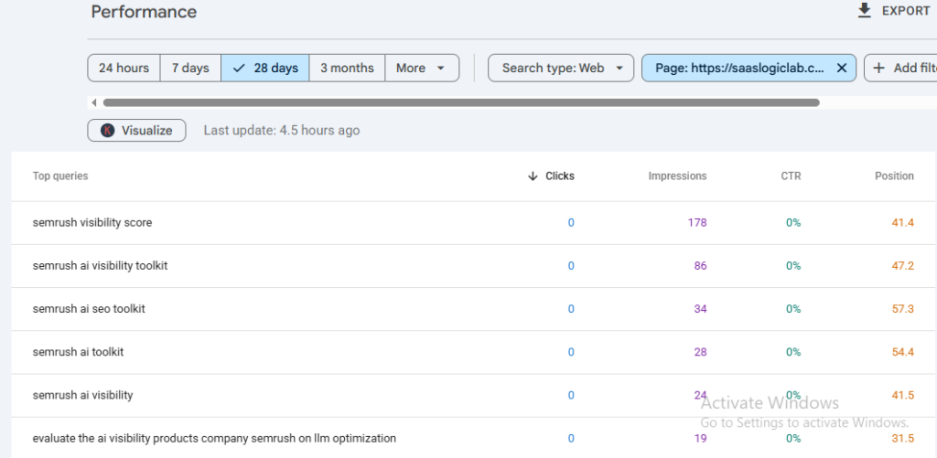This screenshot has height=458, width=937.
Task: Click the position value 47.2
Action: [x=903, y=266]
